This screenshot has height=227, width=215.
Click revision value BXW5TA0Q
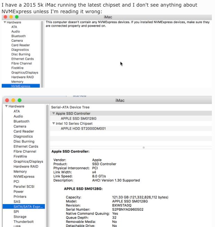[122, 205]
